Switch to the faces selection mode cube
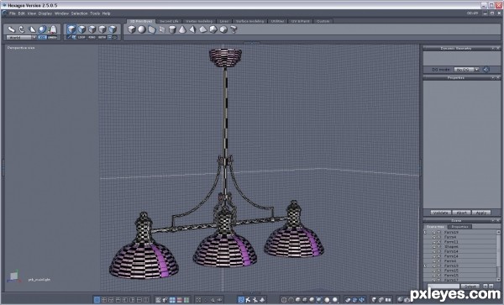This screenshot has width=504, height=305. pos(82,29)
